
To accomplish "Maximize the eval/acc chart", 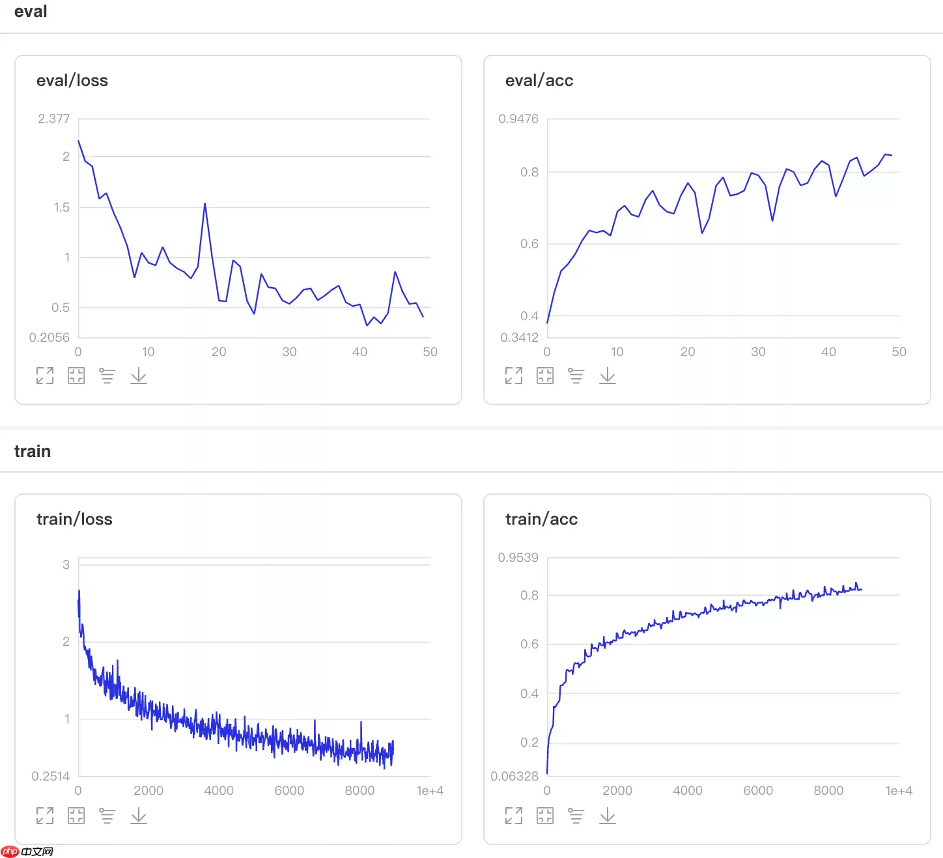I will click(514, 376).
